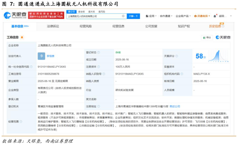Click the help icon next to 注册地址
238x145 pixels.
[x=99, y=106]
